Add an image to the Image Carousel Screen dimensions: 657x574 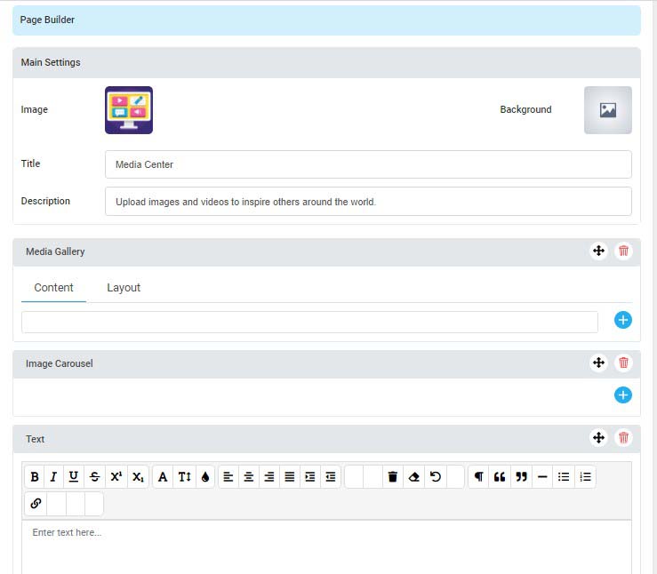point(623,395)
